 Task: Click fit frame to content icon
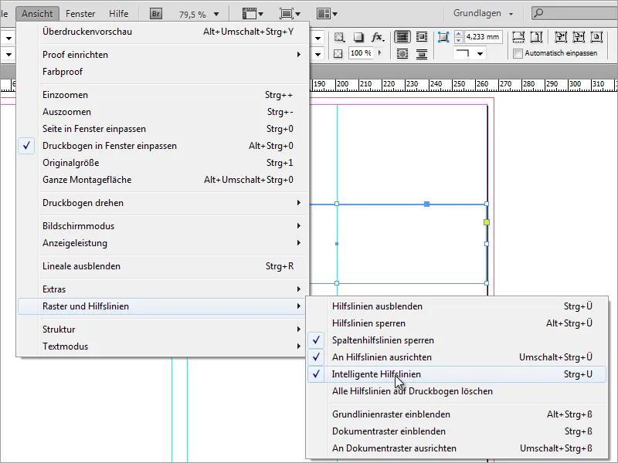579,37
